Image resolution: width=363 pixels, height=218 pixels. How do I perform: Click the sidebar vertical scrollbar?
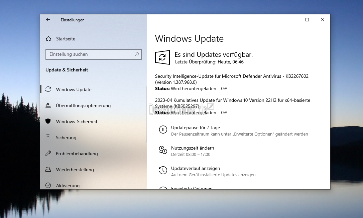146,115
